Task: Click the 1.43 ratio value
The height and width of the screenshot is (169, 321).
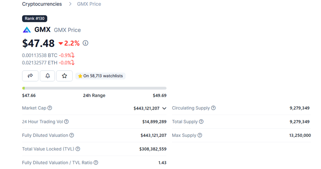Action: (162, 163)
